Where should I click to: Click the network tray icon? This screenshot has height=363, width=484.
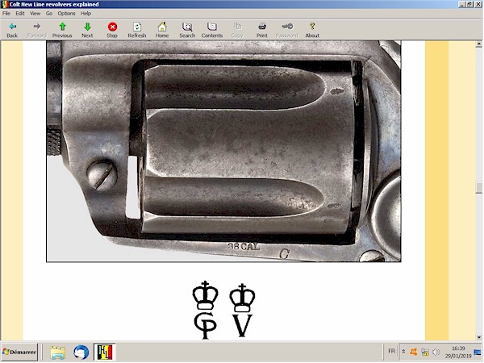tap(425, 352)
